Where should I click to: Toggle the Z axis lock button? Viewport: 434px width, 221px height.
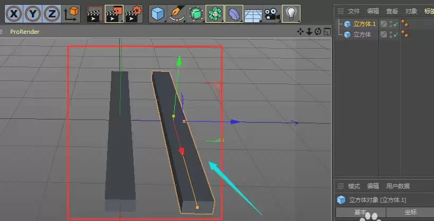52,14
